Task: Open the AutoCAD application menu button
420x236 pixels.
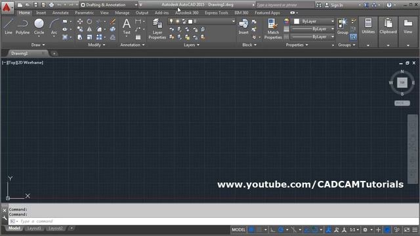Action: coord(7,7)
